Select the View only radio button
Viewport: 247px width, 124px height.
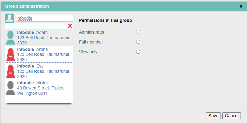pos(138,52)
